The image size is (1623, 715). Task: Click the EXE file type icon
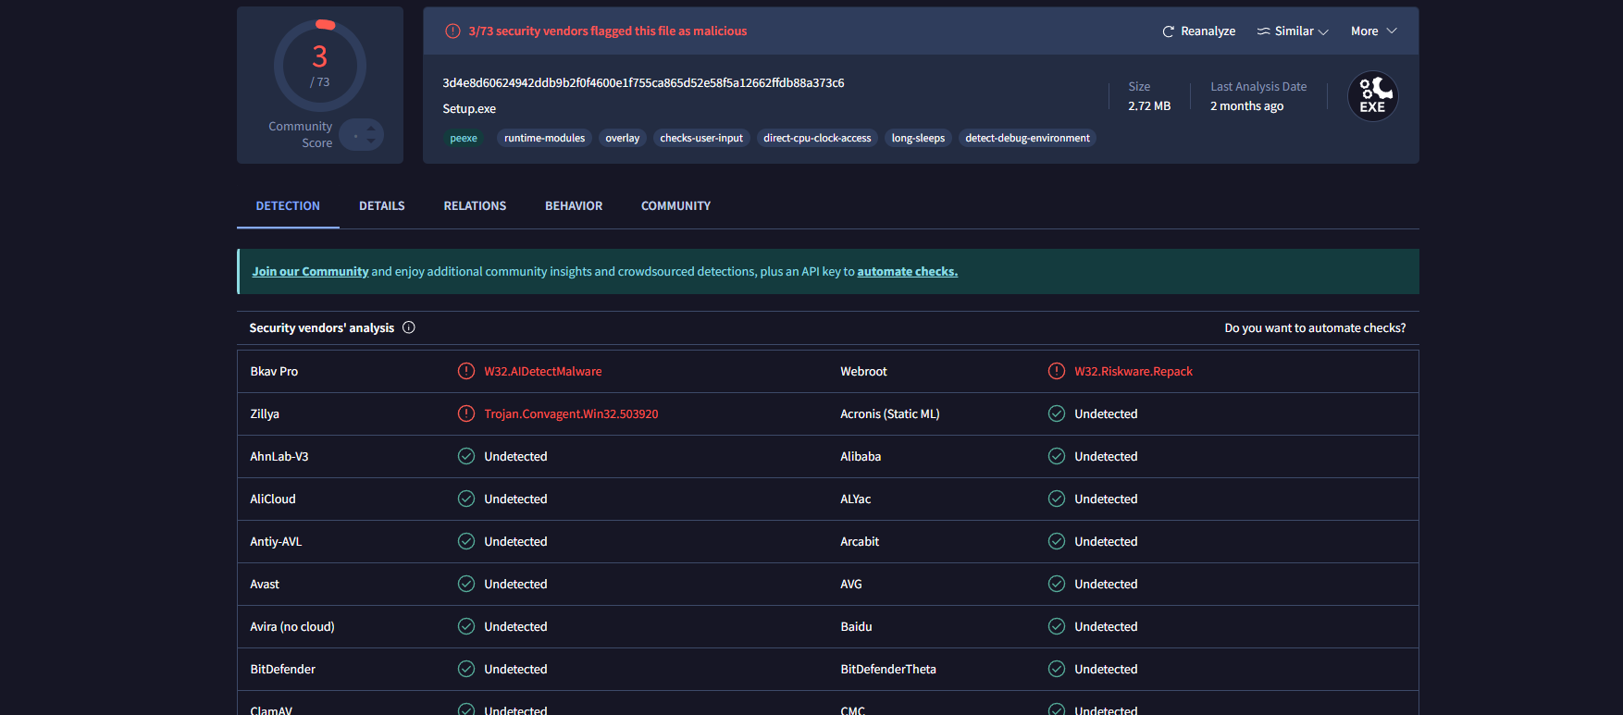[x=1372, y=96]
